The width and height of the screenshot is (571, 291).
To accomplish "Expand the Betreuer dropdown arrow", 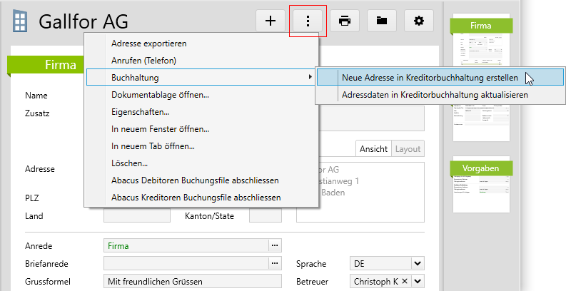I will click(x=417, y=282).
